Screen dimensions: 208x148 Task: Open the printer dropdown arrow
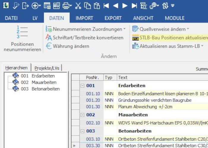click(71, 6)
